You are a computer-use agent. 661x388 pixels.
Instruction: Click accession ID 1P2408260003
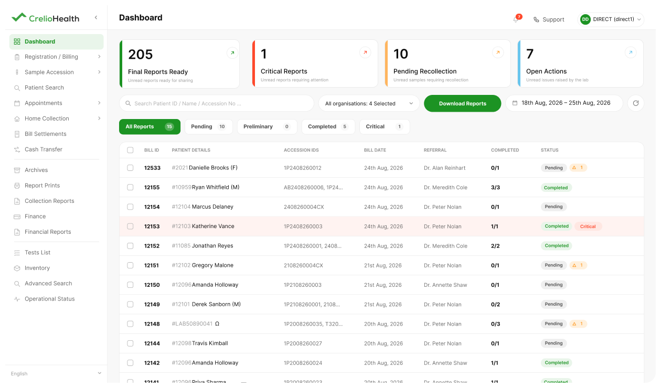303,227
